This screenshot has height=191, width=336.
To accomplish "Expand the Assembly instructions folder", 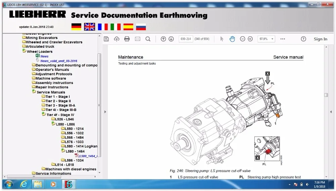I will [x=52, y=83].
